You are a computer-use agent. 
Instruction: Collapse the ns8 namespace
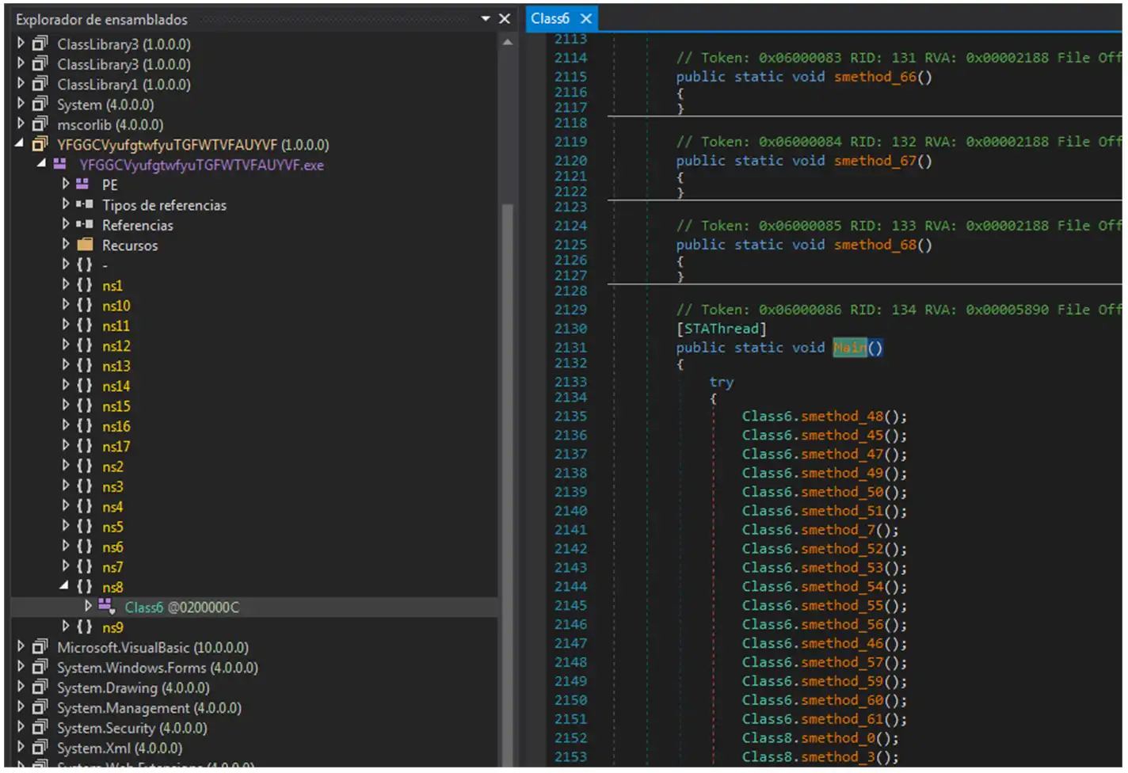tap(64, 586)
